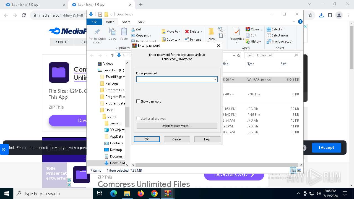Open Explorer help question mark icon
354x199 pixels.
300,22
